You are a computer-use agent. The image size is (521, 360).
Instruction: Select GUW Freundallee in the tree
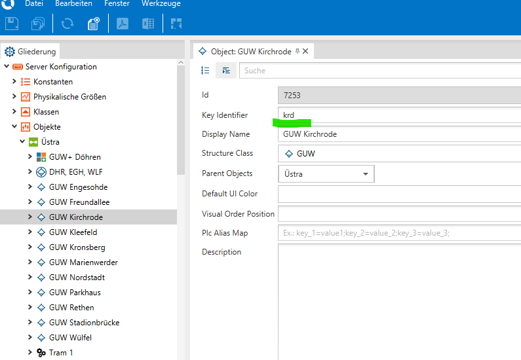coord(79,202)
